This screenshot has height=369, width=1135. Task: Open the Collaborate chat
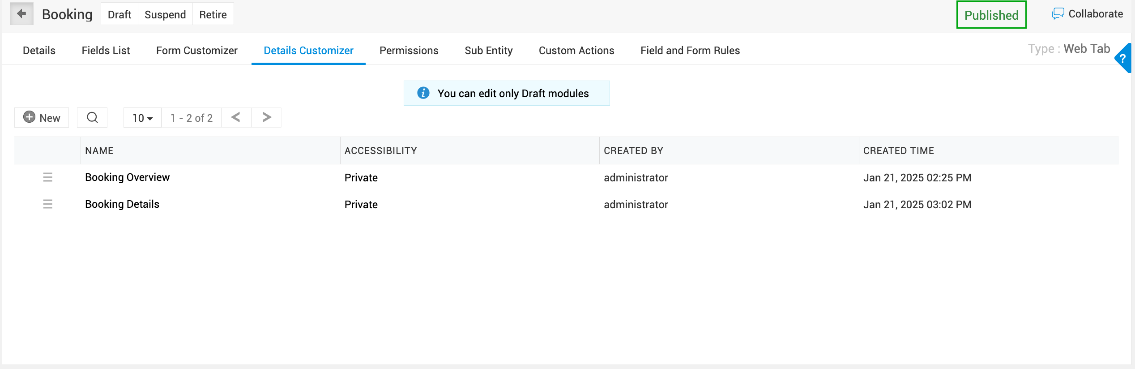[1087, 14]
